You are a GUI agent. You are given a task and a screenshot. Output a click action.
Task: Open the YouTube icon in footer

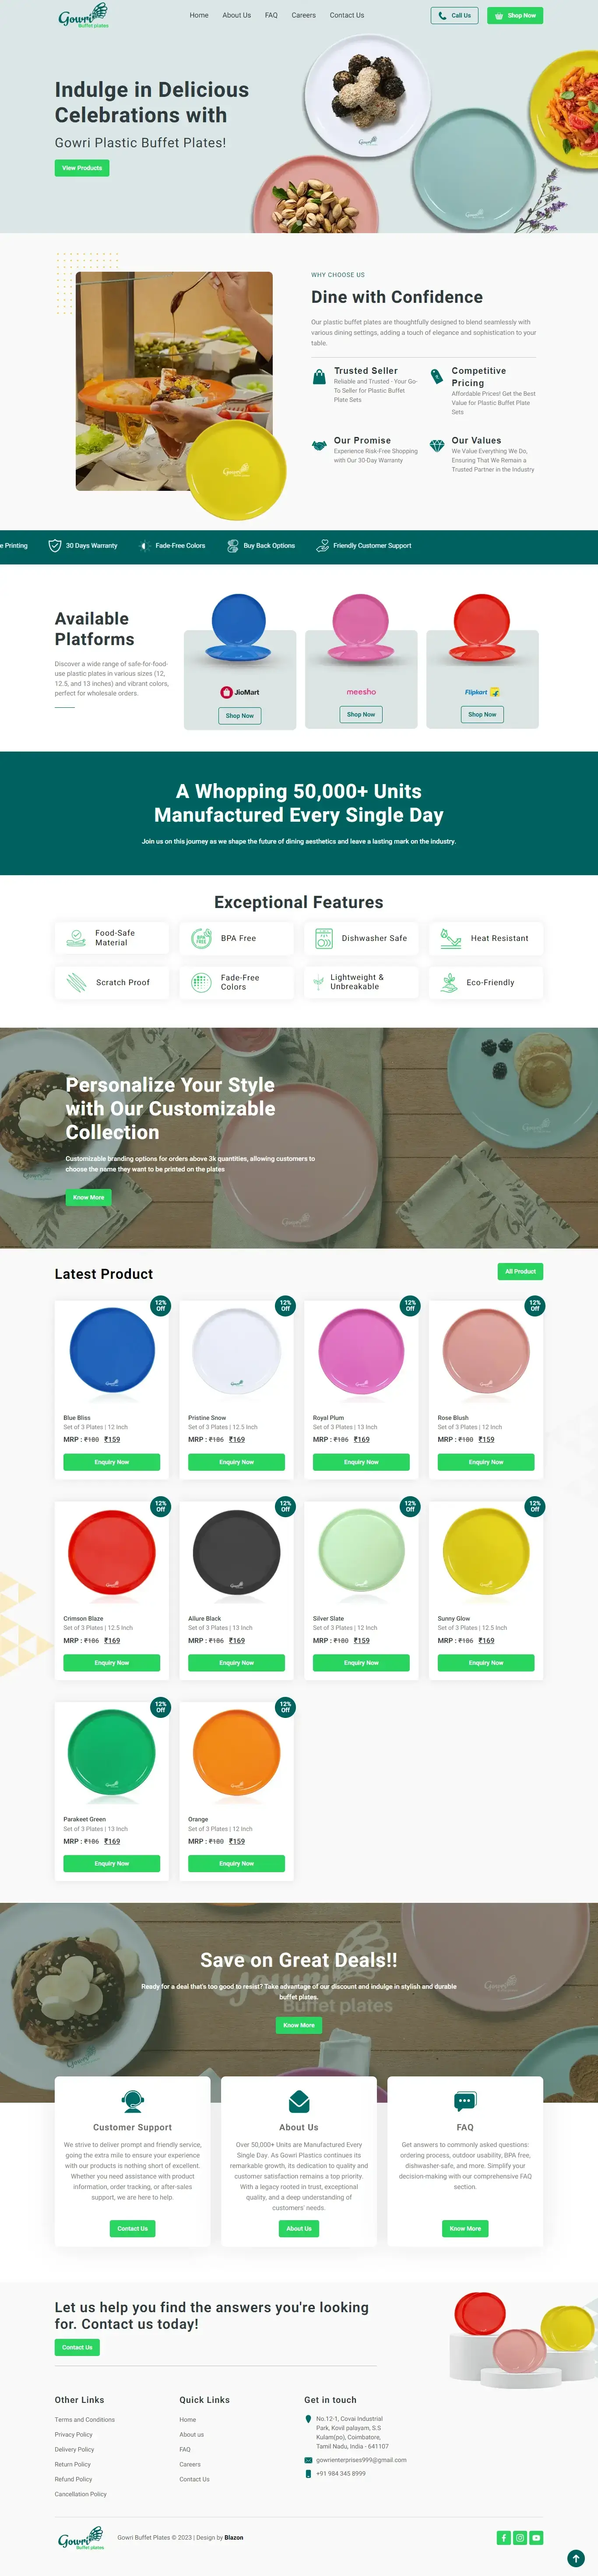pyautogui.click(x=536, y=2537)
